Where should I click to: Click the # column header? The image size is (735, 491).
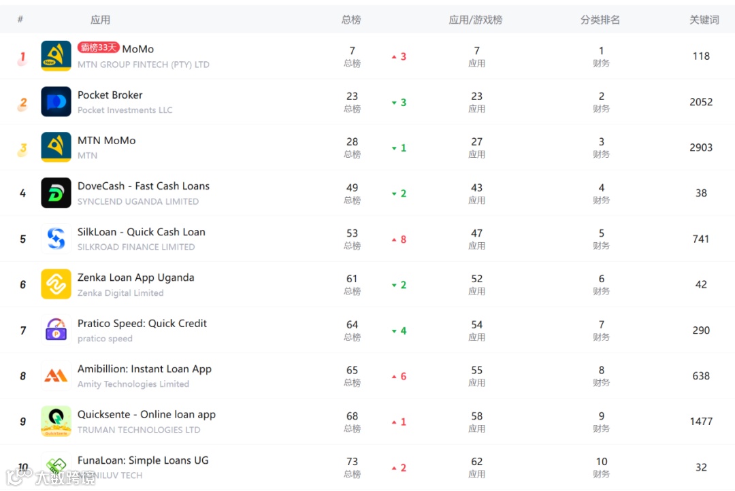pyautogui.click(x=20, y=19)
